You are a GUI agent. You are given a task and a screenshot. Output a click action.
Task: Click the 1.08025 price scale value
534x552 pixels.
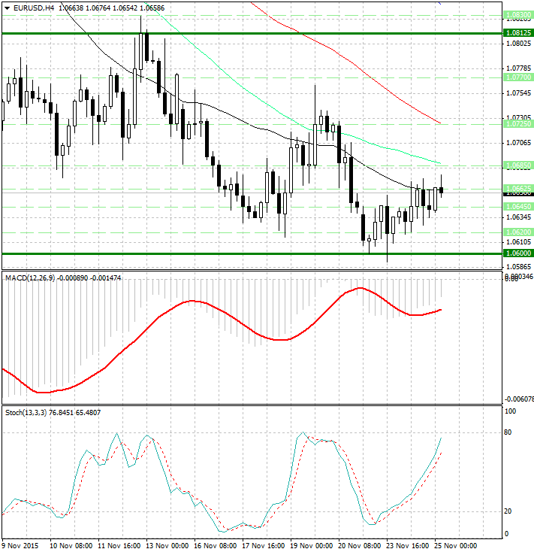(x=518, y=44)
